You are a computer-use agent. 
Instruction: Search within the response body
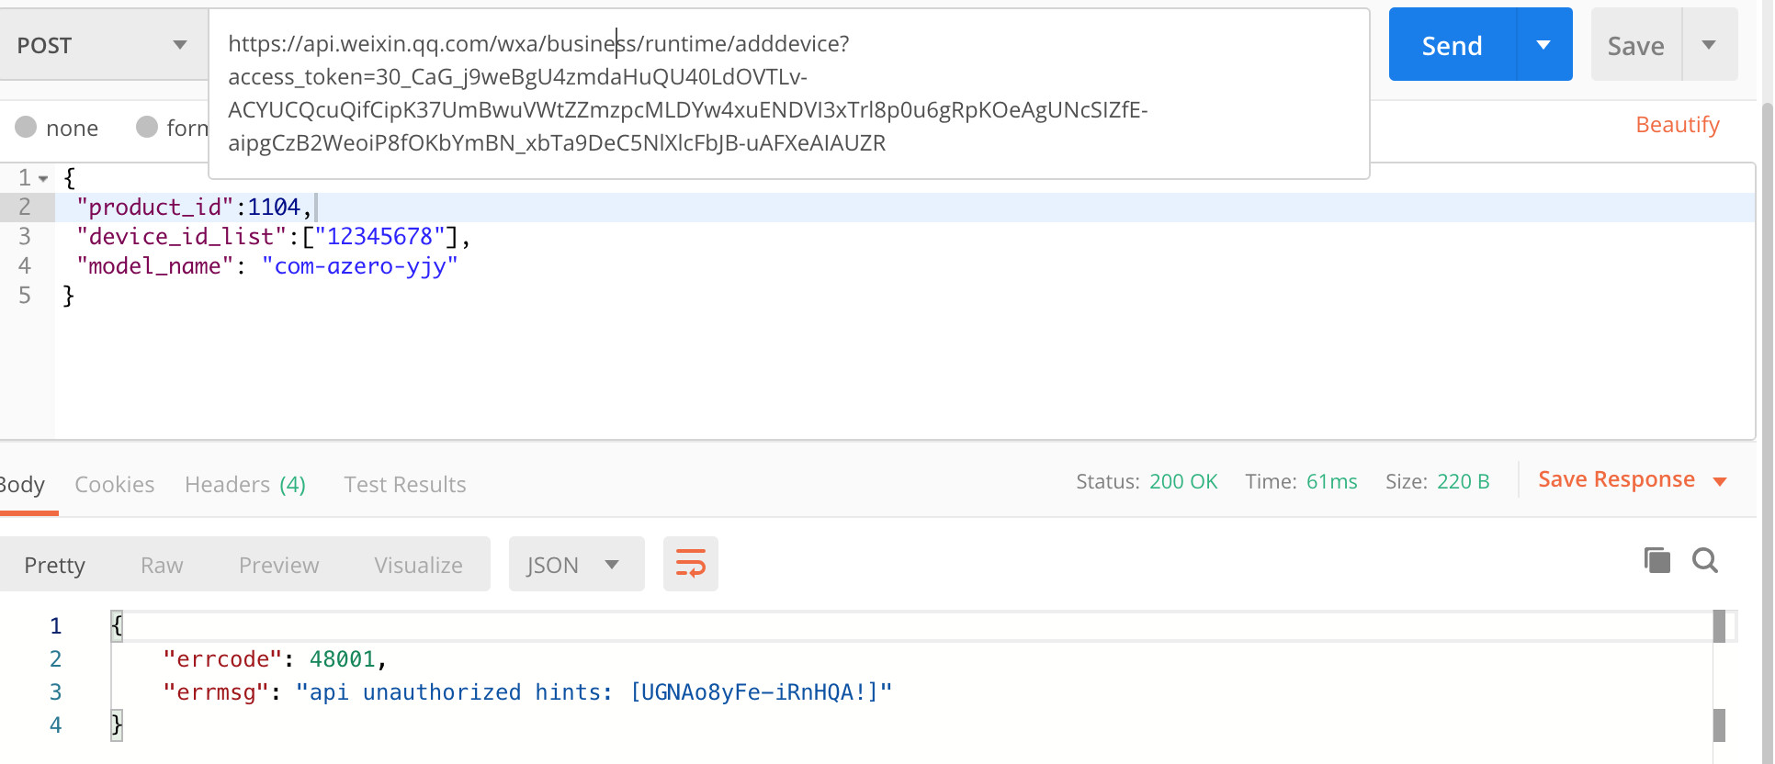(1705, 560)
